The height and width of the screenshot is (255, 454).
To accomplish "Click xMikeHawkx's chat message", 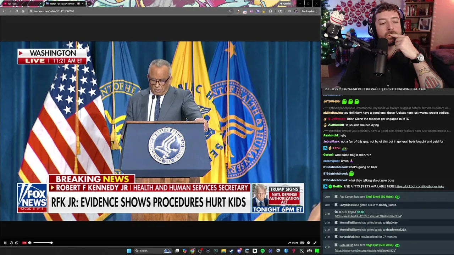I will (386, 113).
